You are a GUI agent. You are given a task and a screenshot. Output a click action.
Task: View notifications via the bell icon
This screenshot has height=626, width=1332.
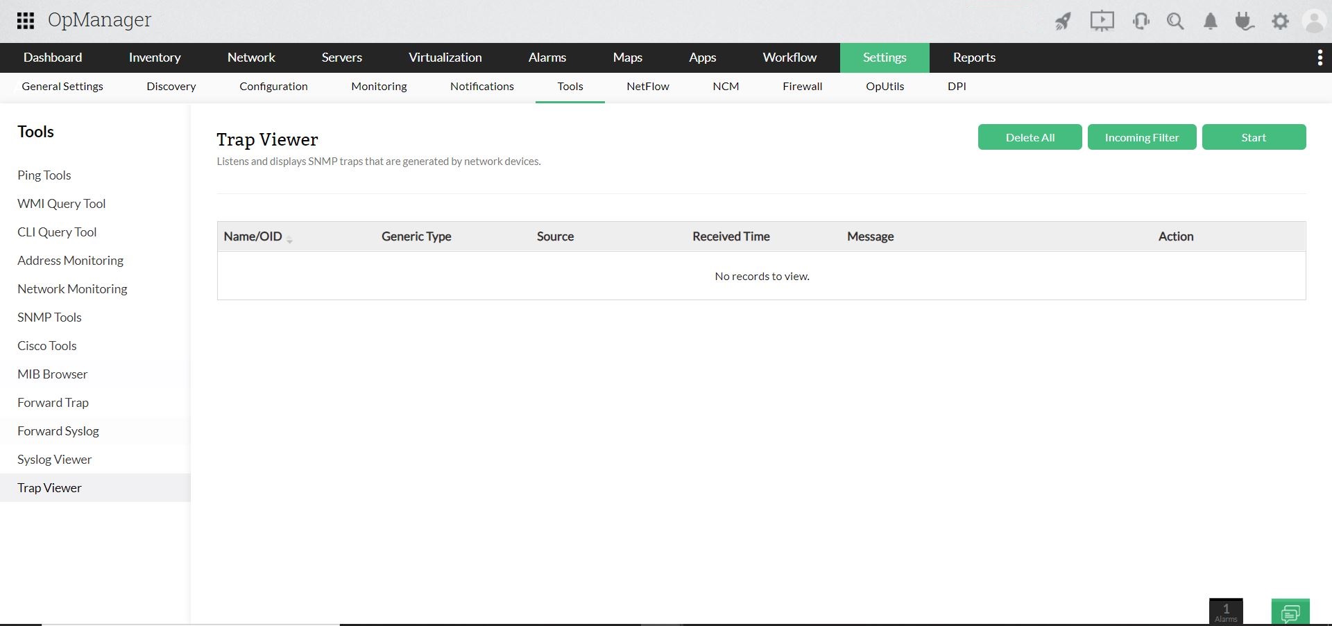point(1210,21)
